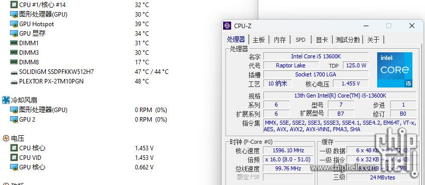Click the 三级 cache field 24 MBytes
Image resolution: width=425 pixels, height=185 pixels.
[382, 177]
